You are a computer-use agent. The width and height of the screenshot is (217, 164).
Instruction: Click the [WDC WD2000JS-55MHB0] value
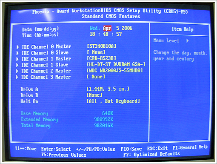(115, 71)
